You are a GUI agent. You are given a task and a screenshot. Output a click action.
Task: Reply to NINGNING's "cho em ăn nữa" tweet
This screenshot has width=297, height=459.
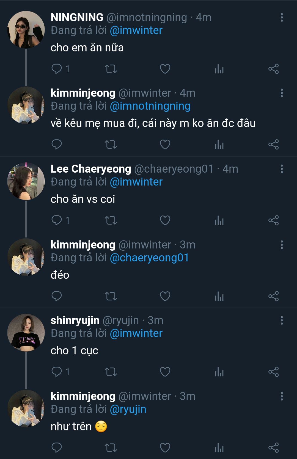(57, 69)
